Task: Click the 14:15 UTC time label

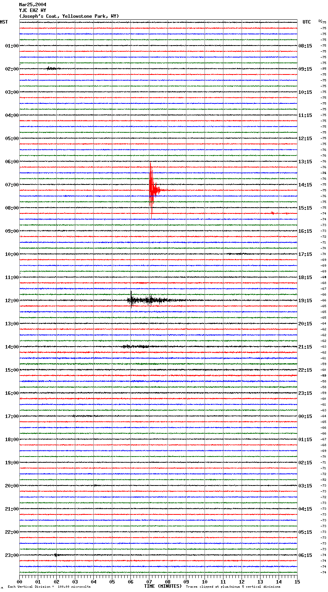Action: (x=305, y=185)
